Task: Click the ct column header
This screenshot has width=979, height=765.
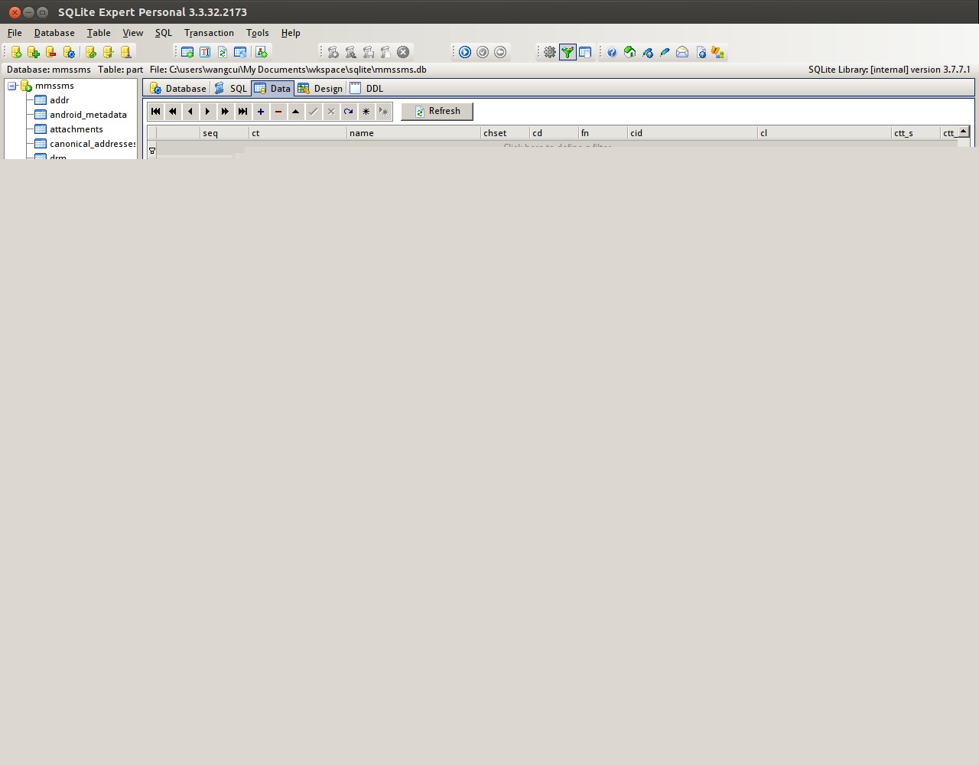Action: pyautogui.click(x=298, y=133)
